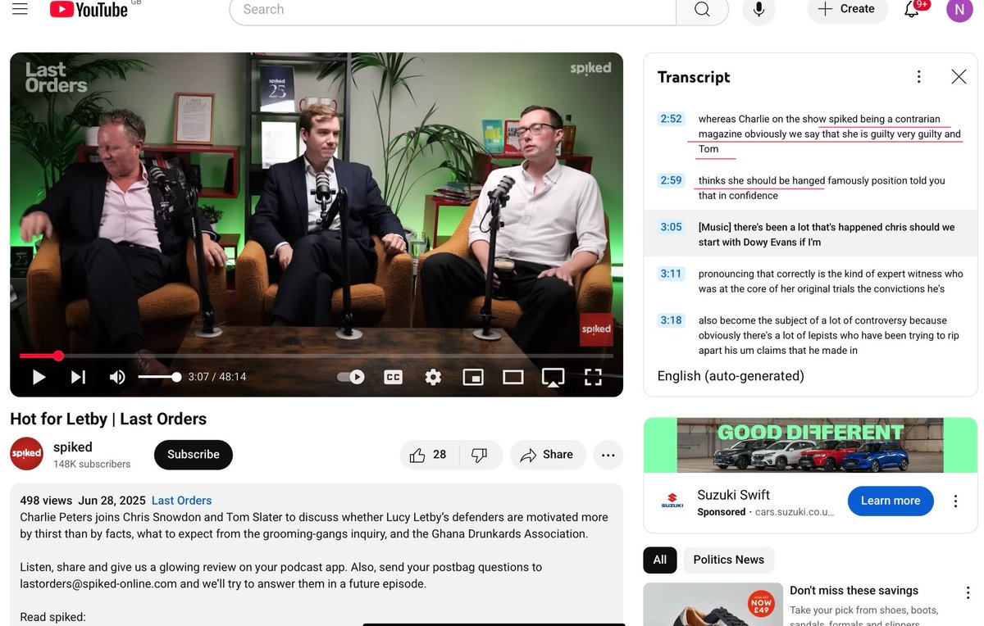
Task: Open more actions under the video
Action: pyautogui.click(x=608, y=455)
